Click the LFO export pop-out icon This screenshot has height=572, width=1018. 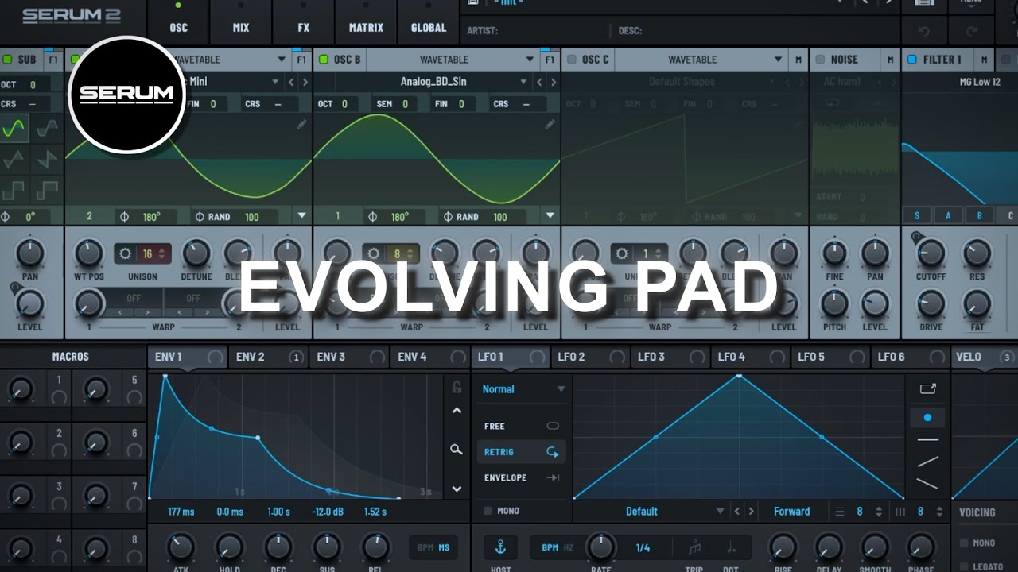[927, 388]
